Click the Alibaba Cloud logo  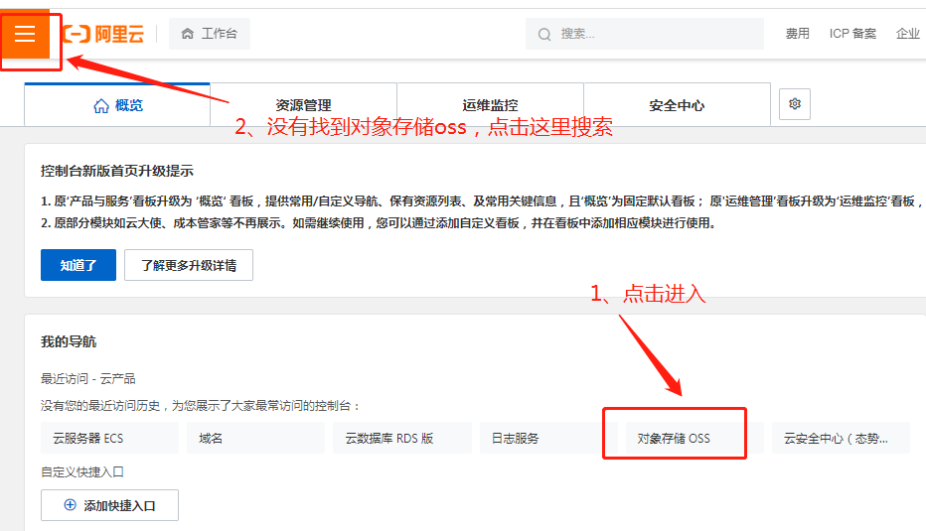[103, 34]
